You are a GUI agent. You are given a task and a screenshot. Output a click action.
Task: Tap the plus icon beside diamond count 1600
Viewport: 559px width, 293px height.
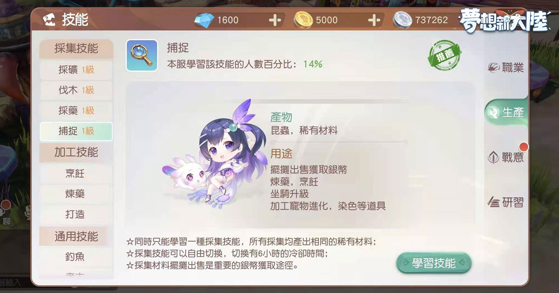click(x=275, y=20)
